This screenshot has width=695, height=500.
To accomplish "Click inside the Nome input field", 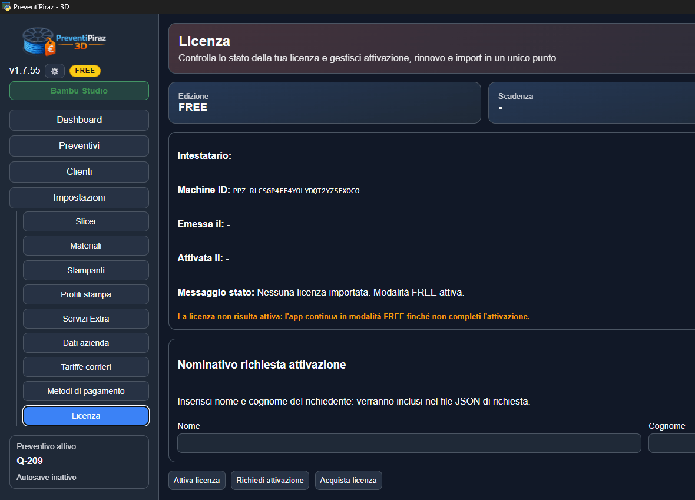I will point(409,443).
